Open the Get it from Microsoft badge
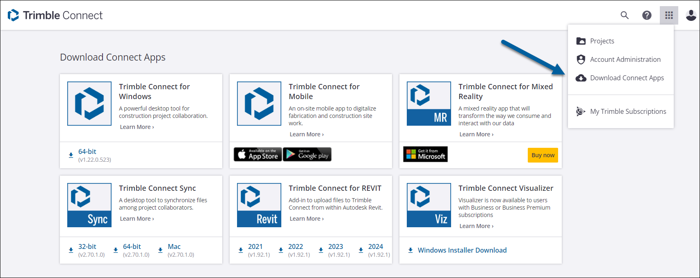This screenshot has height=278, width=700. (425, 154)
